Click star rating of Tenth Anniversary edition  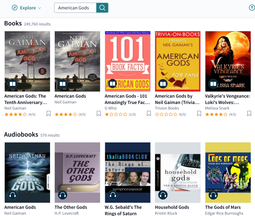click(15, 115)
